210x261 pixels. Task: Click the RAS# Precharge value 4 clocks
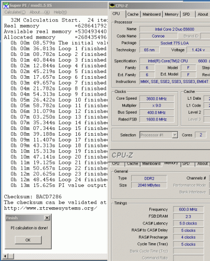pyautogui.click(x=188, y=238)
